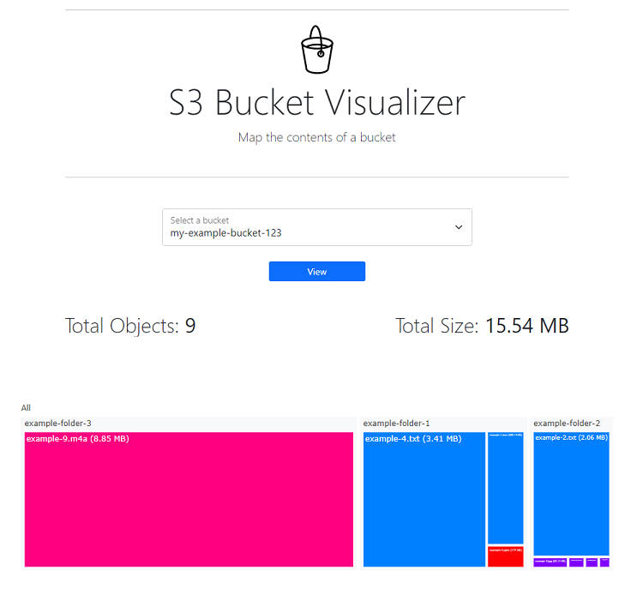This screenshot has width=637, height=589.
Task: Select the All treemap root label
Action: [26, 407]
